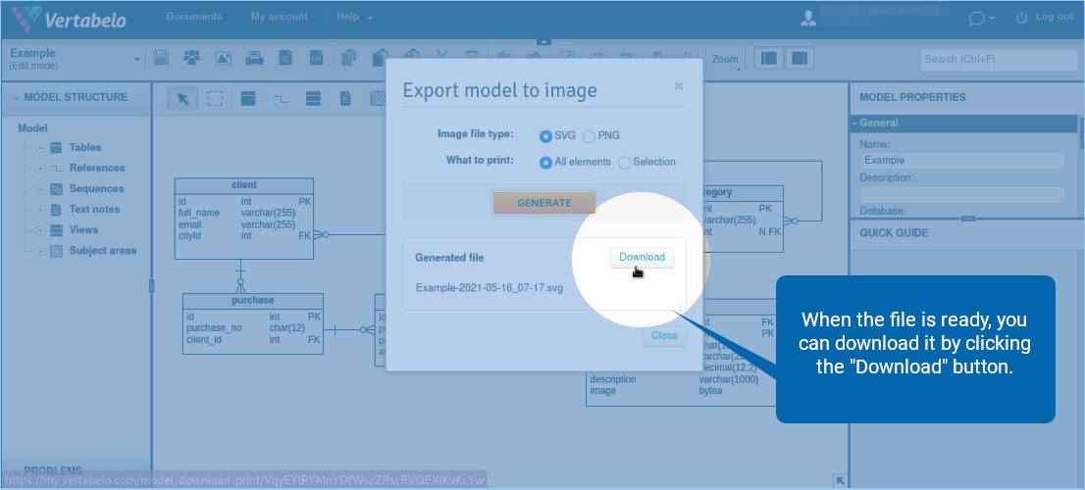
Task: Select the add subject area hatched tool
Action: point(377,99)
